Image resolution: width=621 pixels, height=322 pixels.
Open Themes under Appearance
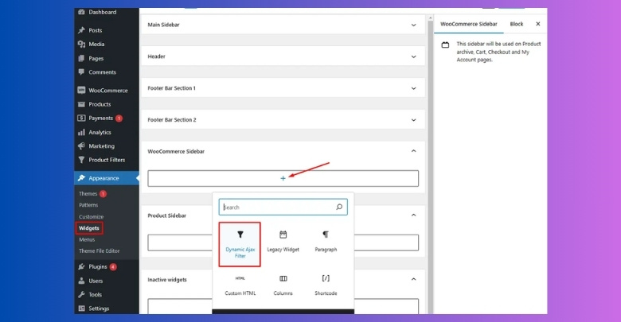pos(88,194)
